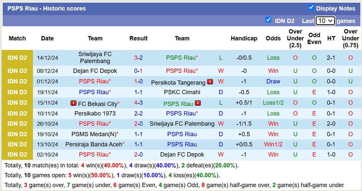Open the Last games count dropdown
Viewport: 362px width, 191px height.
click(325, 21)
